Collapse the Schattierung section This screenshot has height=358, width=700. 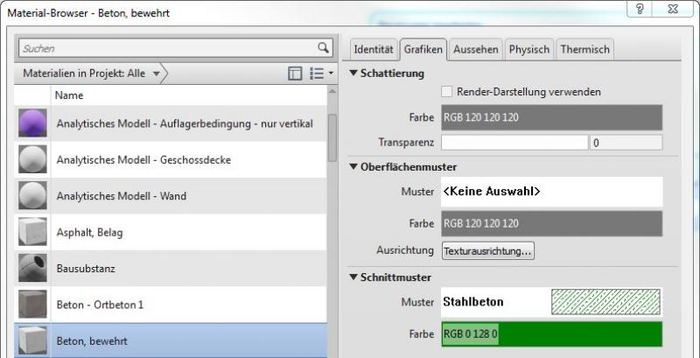click(354, 73)
